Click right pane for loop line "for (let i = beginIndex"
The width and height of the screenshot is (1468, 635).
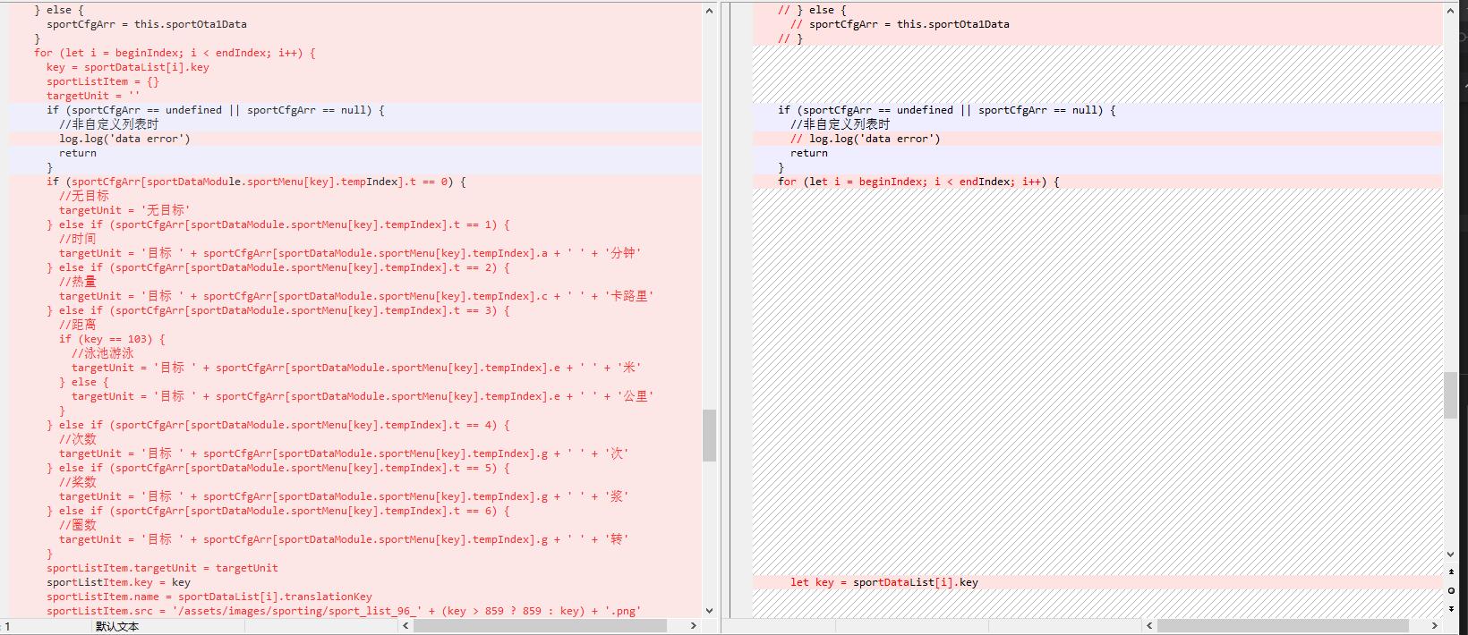[x=918, y=182]
